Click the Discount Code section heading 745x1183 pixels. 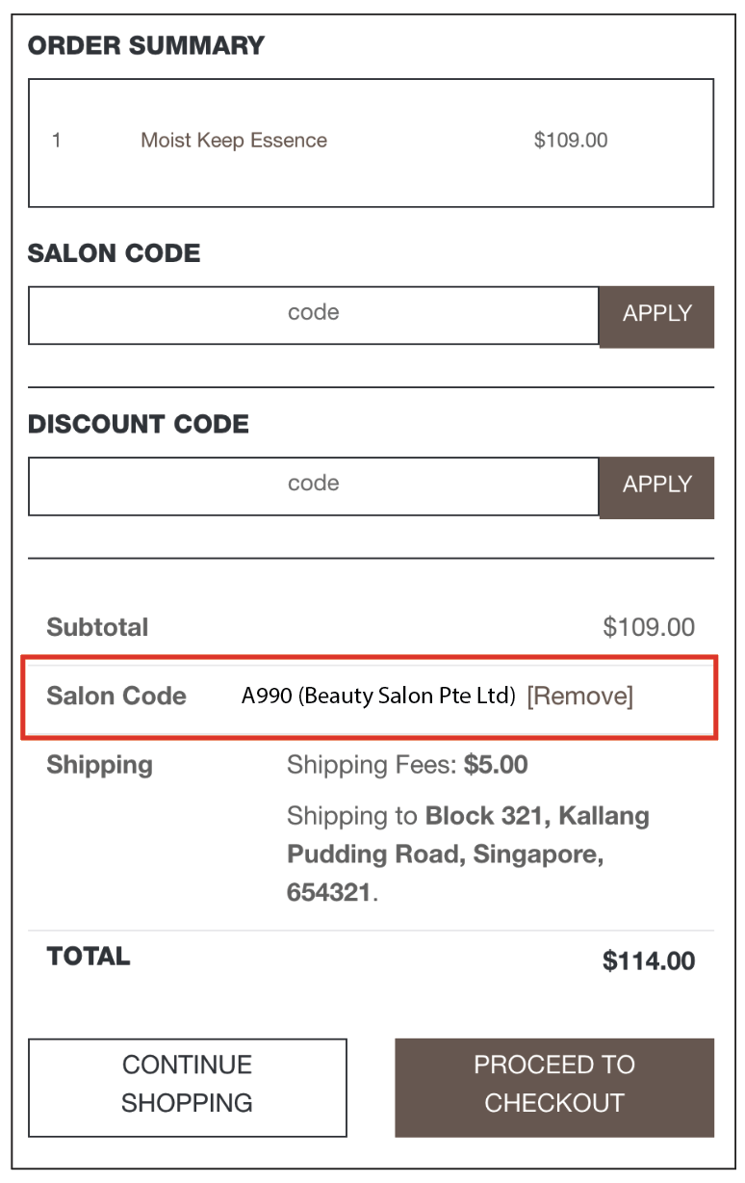[x=139, y=424]
